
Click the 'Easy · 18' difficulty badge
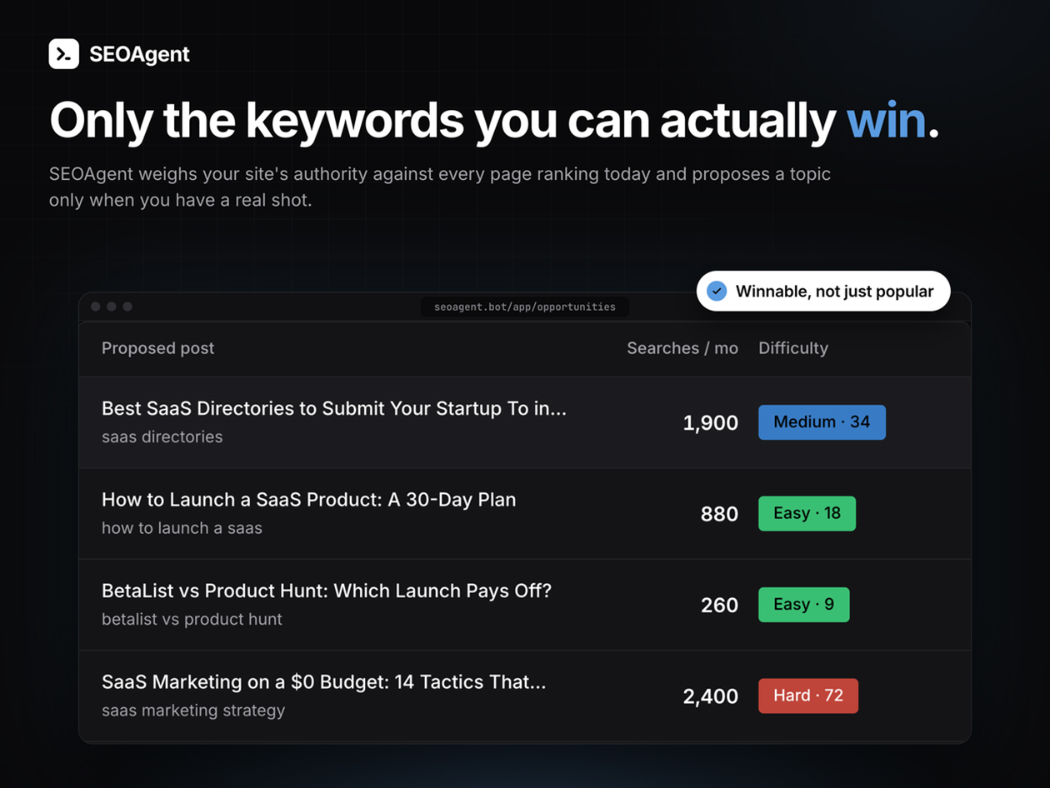807,513
